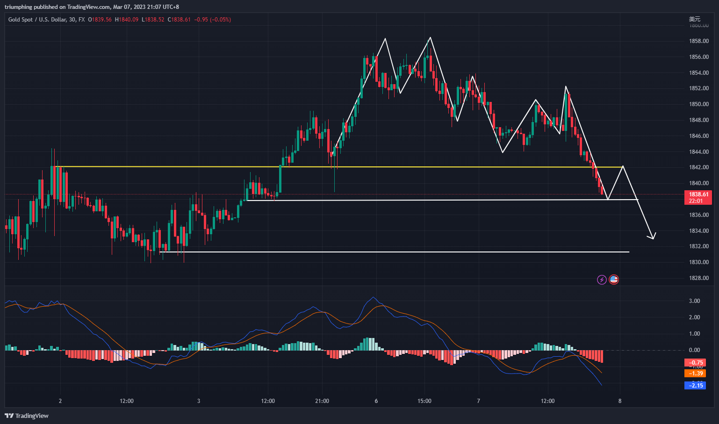
Task: Click the low value L1838.52
Action: point(153,20)
